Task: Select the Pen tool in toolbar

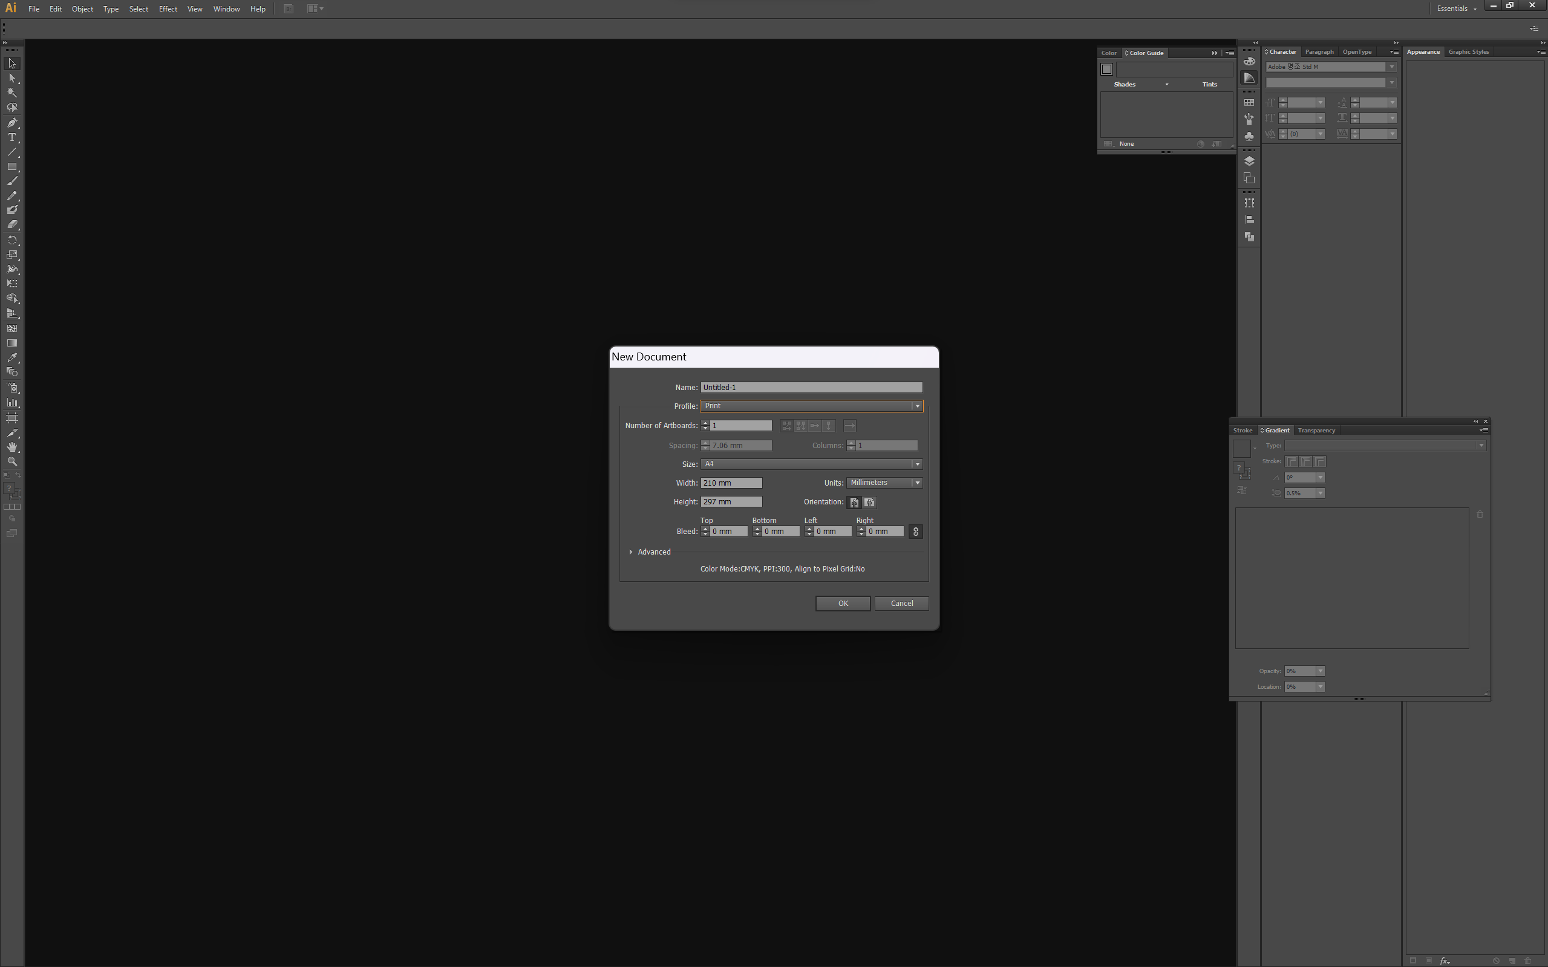Action: coord(11,123)
